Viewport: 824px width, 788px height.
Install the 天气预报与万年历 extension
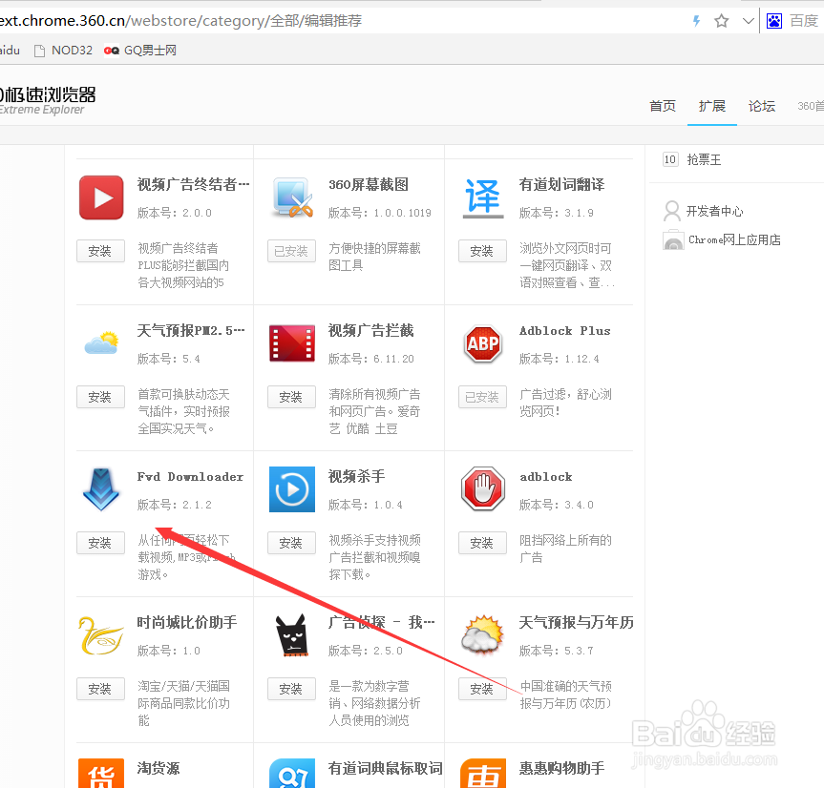coord(482,689)
